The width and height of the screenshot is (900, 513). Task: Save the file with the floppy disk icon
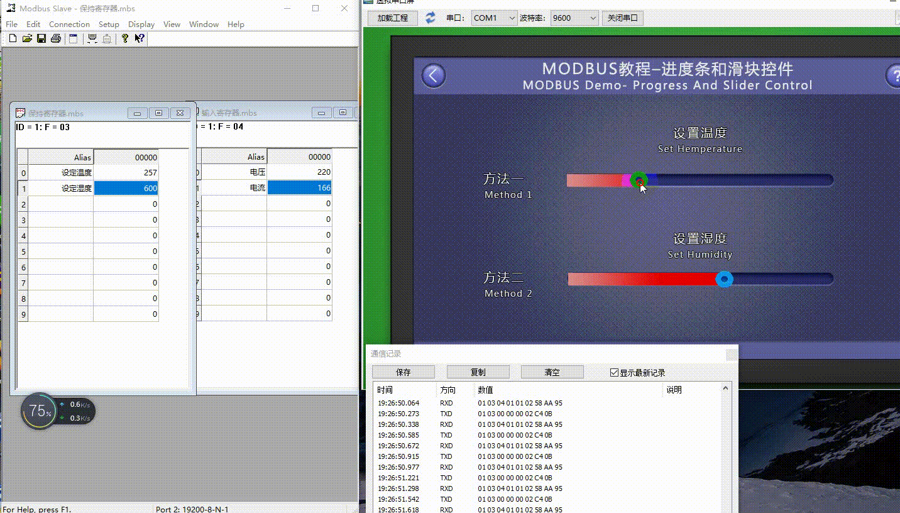click(x=41, y=39)
